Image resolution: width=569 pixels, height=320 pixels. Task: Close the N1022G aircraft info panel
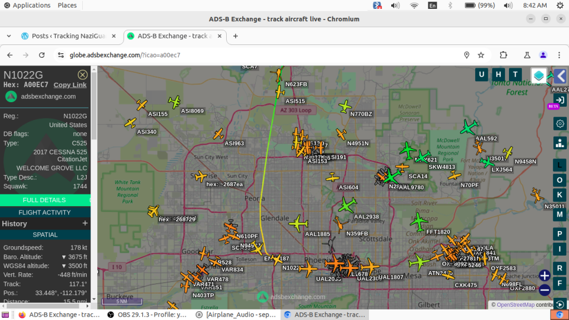[x=82, y=75]
